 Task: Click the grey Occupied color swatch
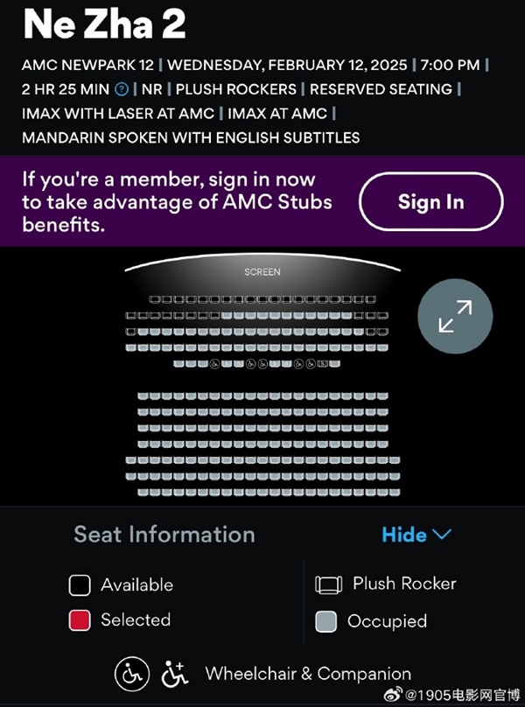pos(326,621)
